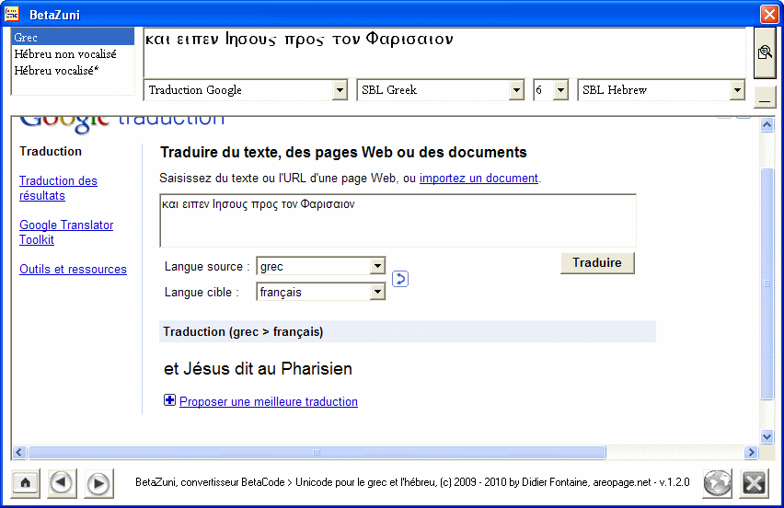The image size is (784, 508).
Task: Navigate back with left arrow button
Action: tap(62, 483)
